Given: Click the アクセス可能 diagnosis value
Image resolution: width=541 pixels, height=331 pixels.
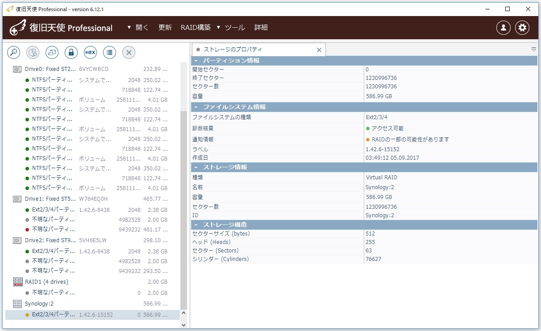Looking at the screenshot, I should tap(387, 128).
